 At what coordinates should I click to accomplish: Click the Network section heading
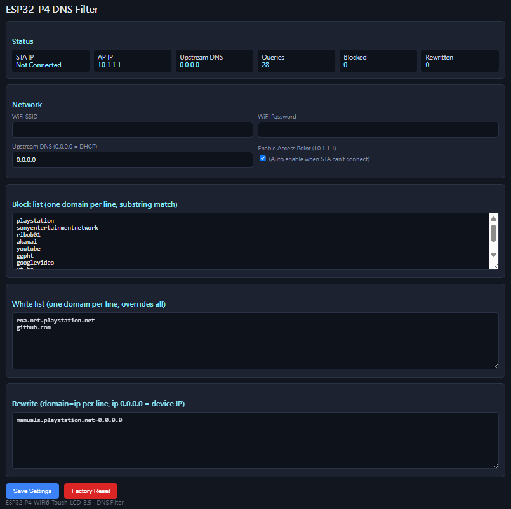(27, 105)
